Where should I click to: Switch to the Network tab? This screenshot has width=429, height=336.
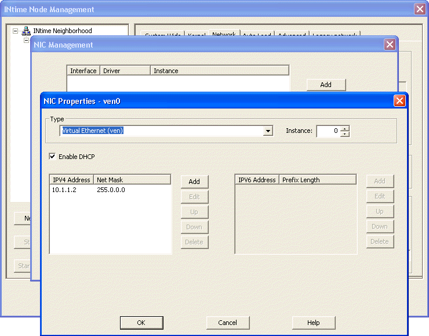224,35
